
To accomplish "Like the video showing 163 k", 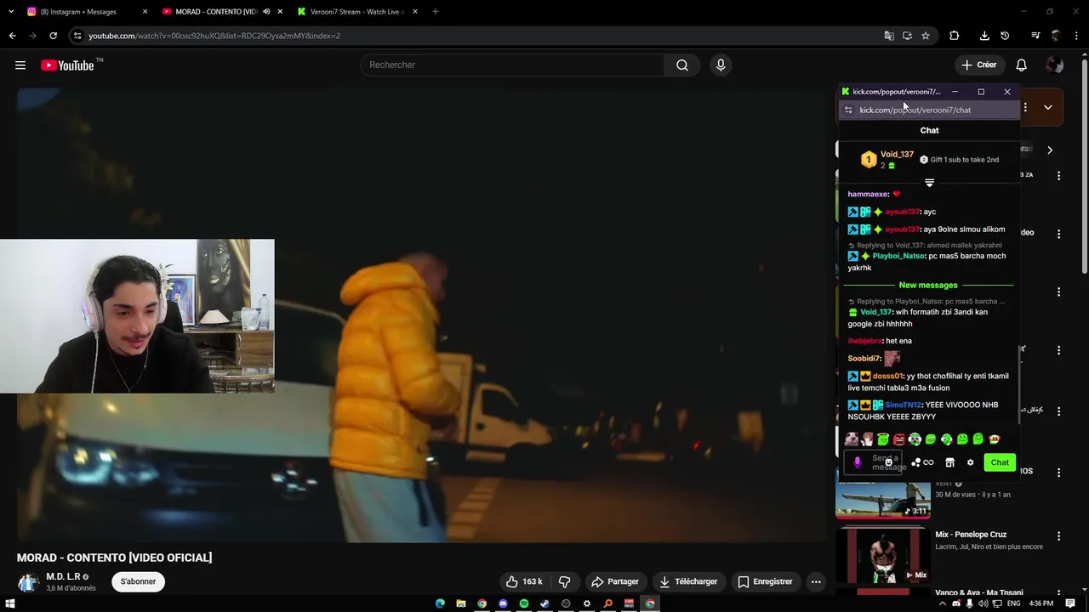I will (524, 581).
